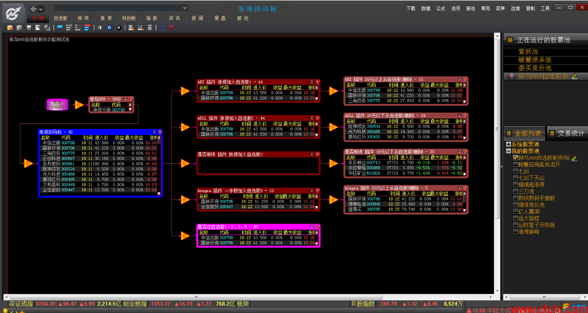Click the first magnifier-monitor icon in toolbar
This screenshot has height=313, width=588.
tap(131, 28)
